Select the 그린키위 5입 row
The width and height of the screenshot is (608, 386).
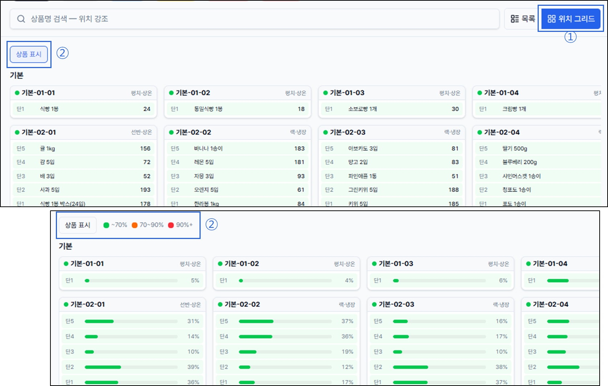coord(392,190)
